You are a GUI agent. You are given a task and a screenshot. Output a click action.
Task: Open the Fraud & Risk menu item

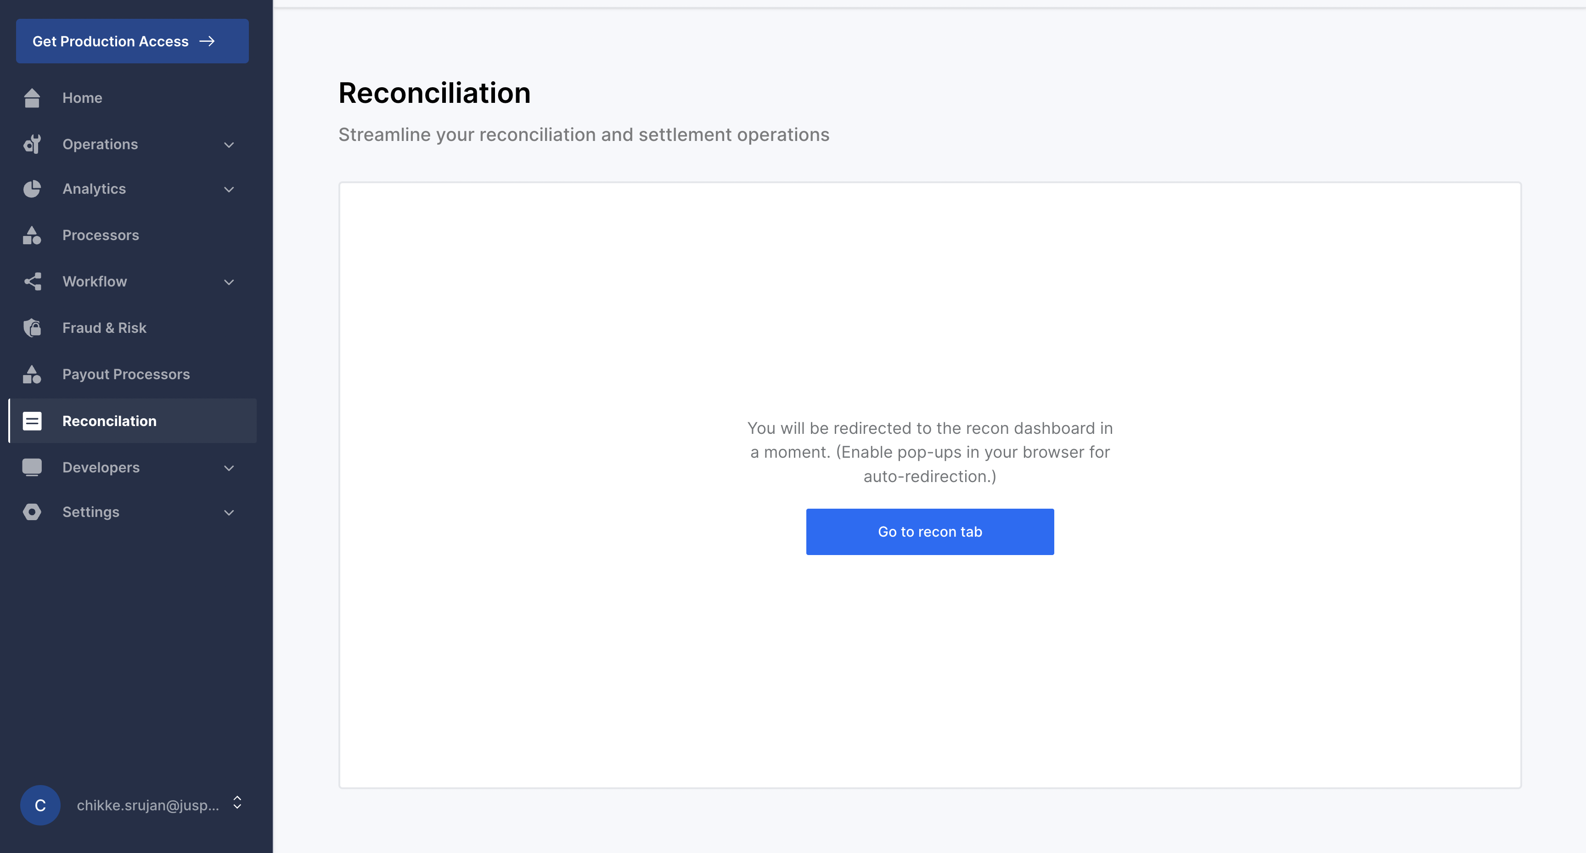tap(104, 328)
